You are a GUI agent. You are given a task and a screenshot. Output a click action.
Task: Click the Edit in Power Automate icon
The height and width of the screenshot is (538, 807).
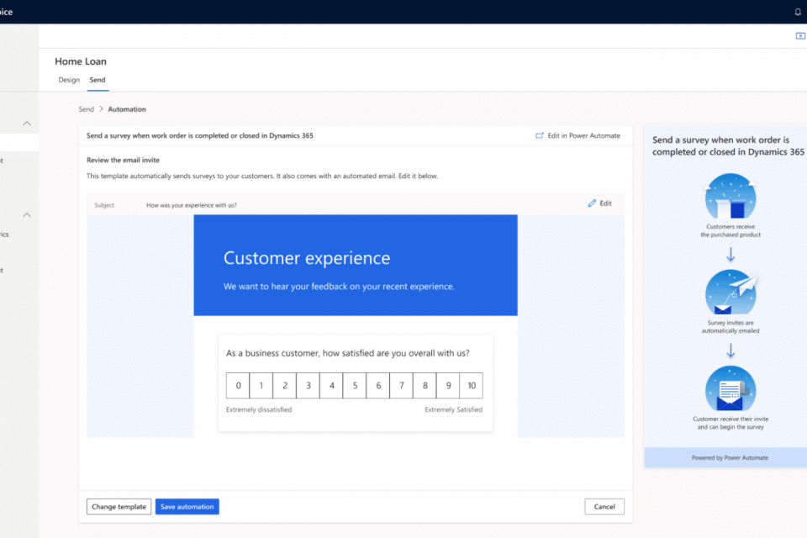[x=540, y=135]
